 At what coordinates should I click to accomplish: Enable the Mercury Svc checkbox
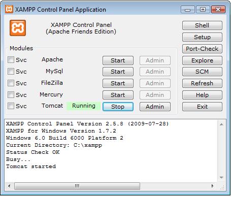click(x=11, y=95)
